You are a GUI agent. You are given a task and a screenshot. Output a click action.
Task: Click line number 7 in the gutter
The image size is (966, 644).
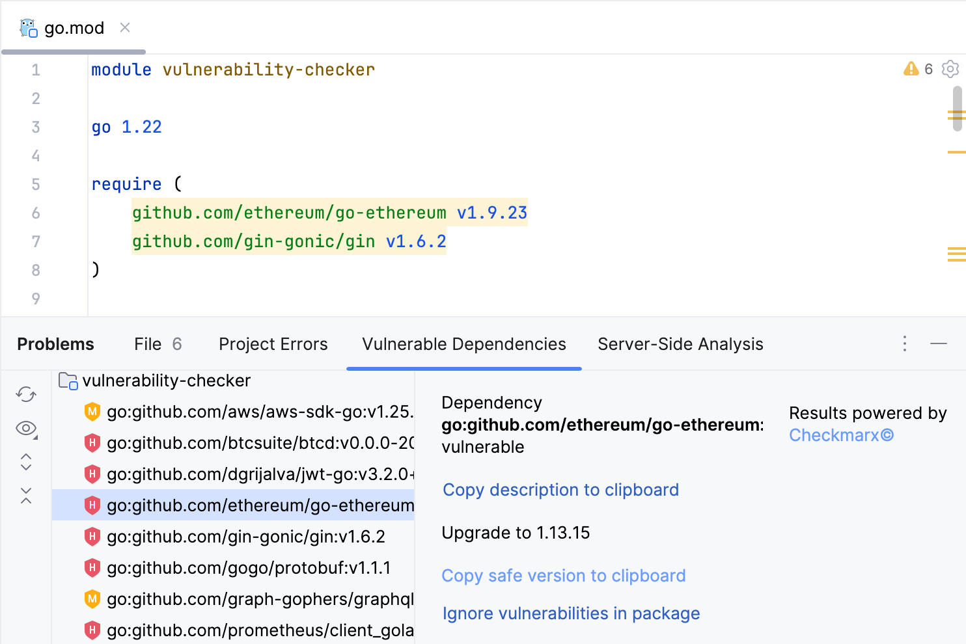(36, 241)
